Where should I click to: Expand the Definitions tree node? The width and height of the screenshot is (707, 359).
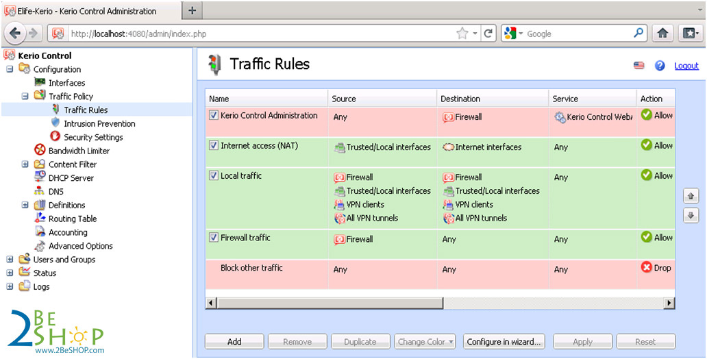[x=25, y=206]
